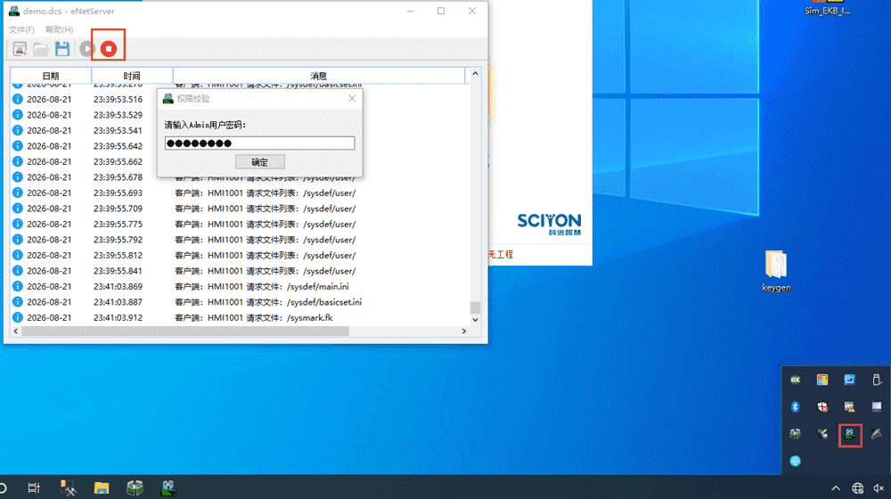Click info icon of 23:39:55.812 row
This screenshot has height=499, width=891.
[18, 255]
